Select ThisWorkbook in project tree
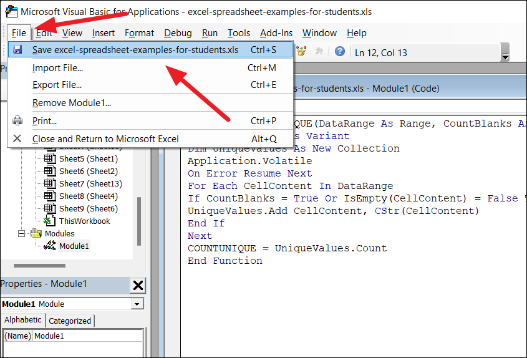The image size is (527, 358). 84,221
